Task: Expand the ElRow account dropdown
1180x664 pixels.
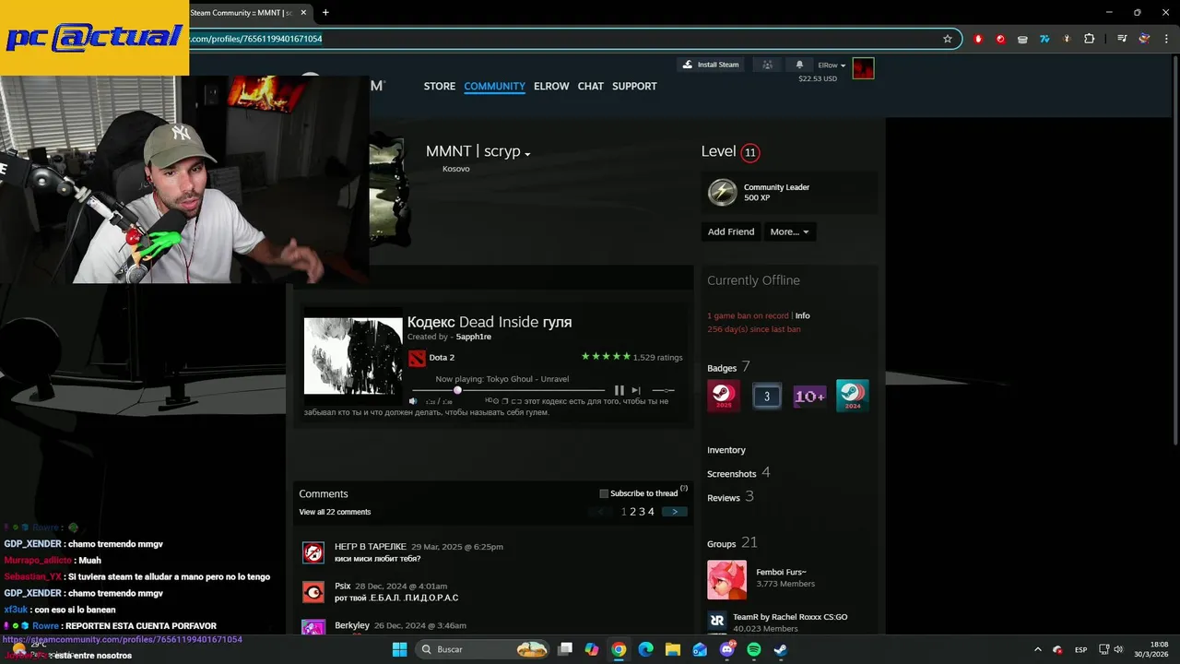Action: [832, 65]
